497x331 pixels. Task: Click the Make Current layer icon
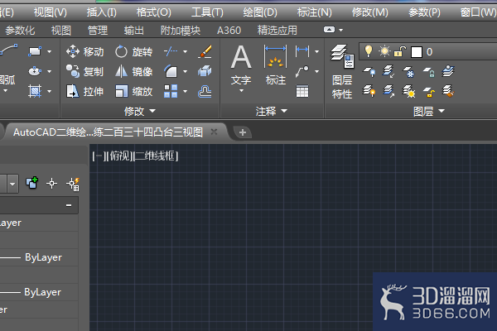point(448,72)
